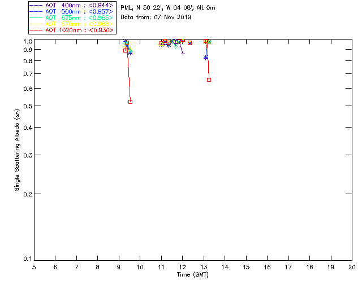The image size is (362, 289).
Task: Click the y-axis tick label 0.7
Action: [28, 74]
